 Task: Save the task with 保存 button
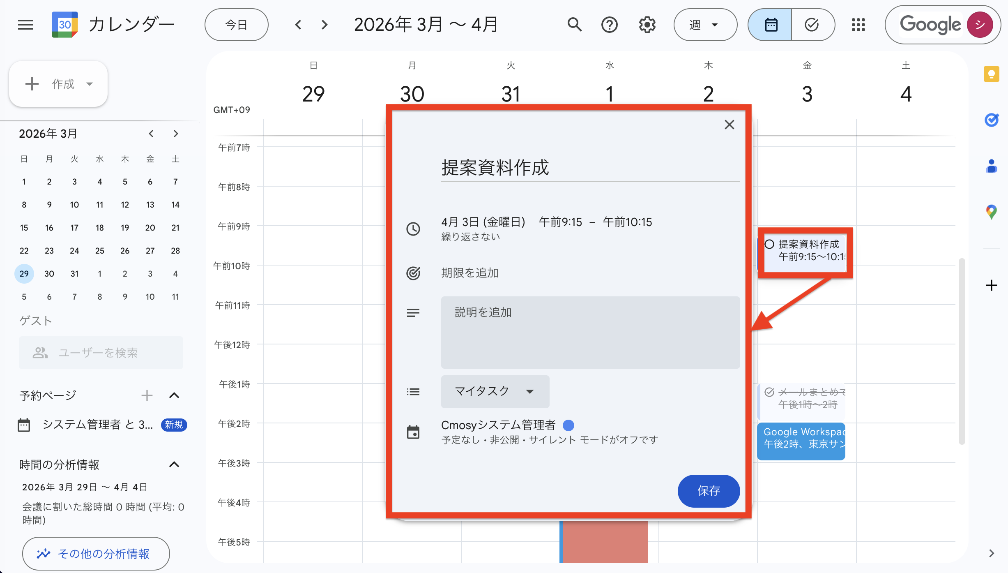(x=708, y=491)
